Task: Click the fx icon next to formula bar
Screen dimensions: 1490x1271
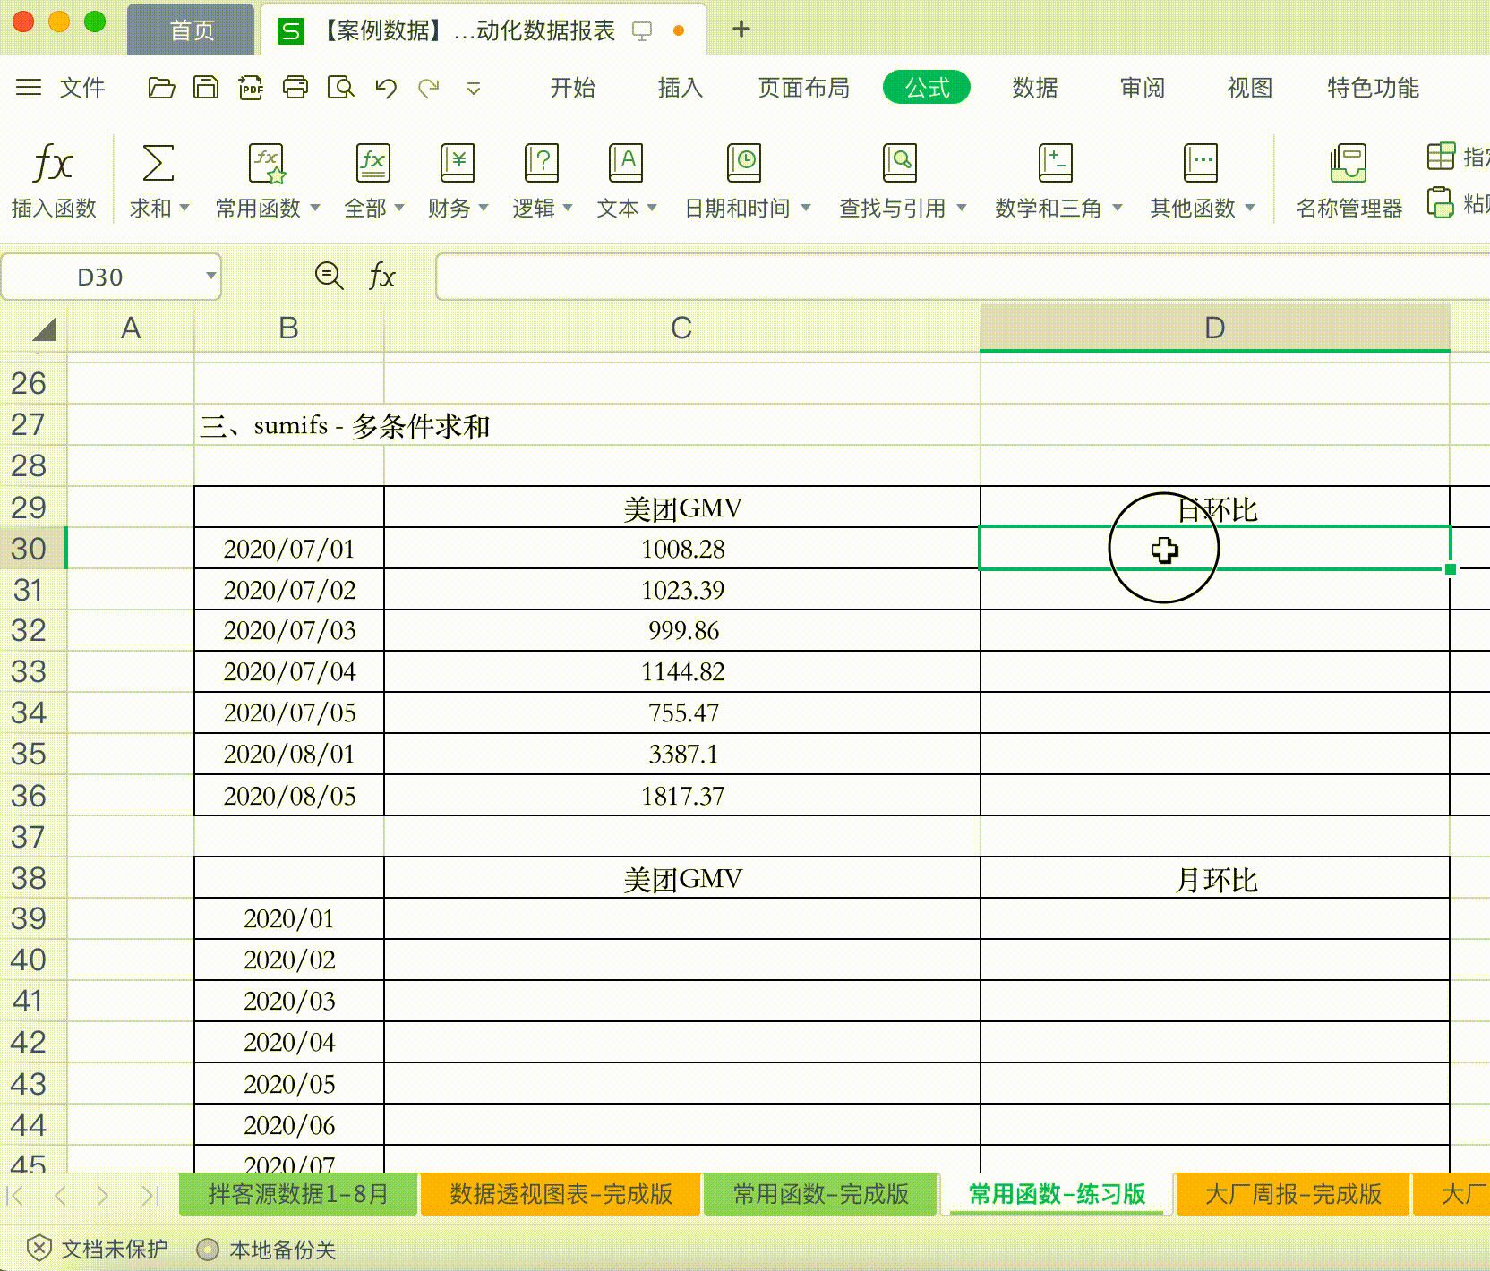Action: pyautogui.click(x=382, y=276)
